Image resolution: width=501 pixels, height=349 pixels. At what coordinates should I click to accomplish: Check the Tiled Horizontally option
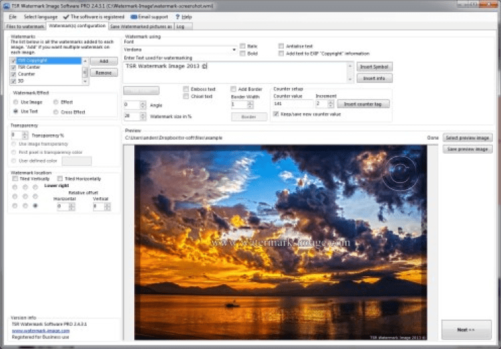61,179
